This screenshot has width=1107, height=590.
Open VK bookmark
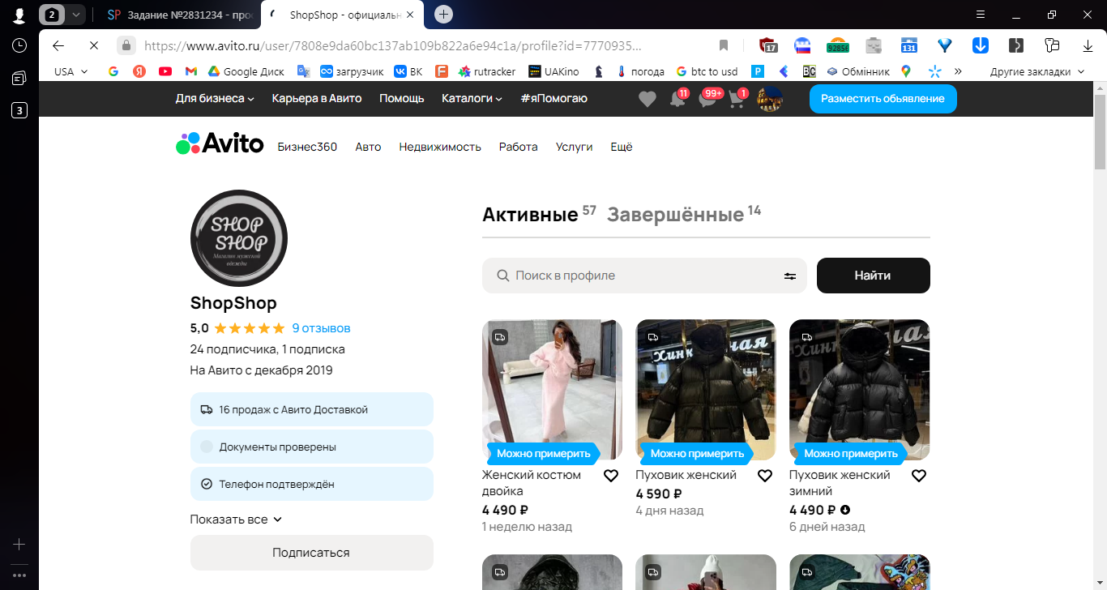pos(408,71)
